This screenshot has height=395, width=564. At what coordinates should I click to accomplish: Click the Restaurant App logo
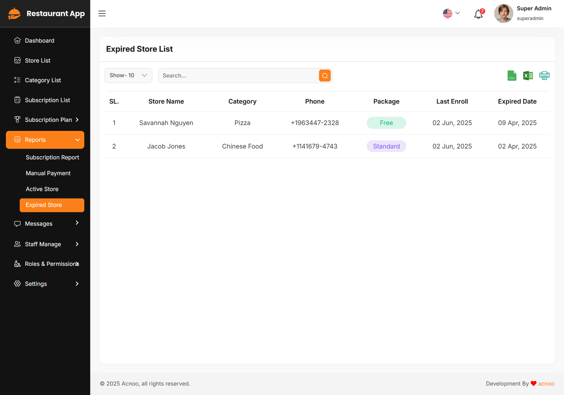(46, 14)
